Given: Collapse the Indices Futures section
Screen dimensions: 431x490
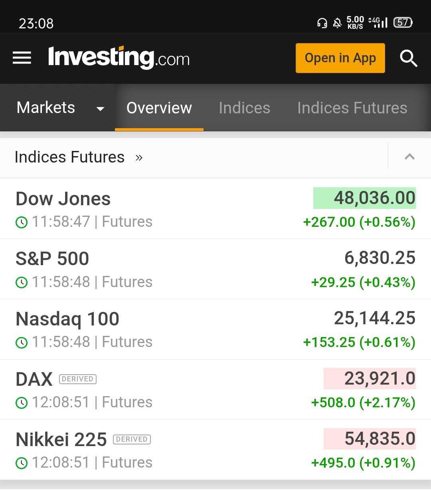Looking at the screenshot, I should (409, 157).
